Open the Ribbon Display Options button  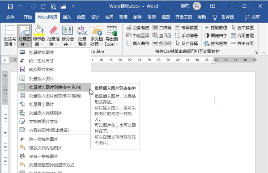213,6
